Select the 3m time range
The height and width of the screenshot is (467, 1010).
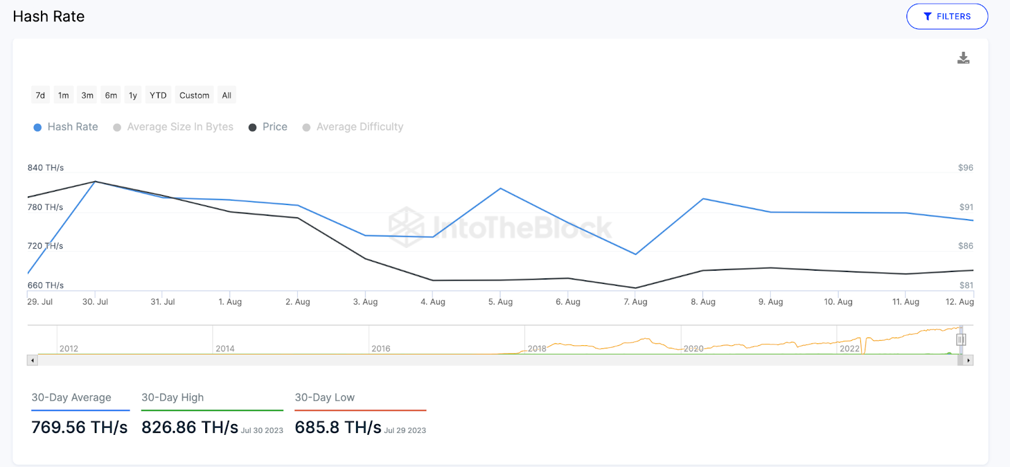[87, 95]
